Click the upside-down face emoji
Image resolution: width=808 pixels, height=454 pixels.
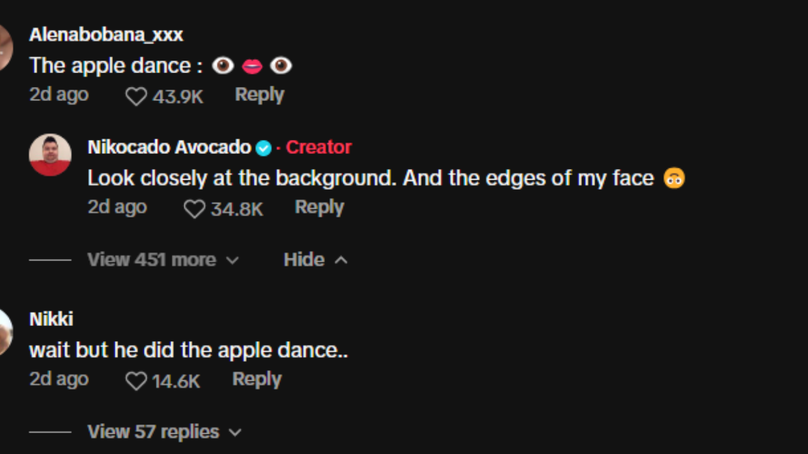coord(674,178)
